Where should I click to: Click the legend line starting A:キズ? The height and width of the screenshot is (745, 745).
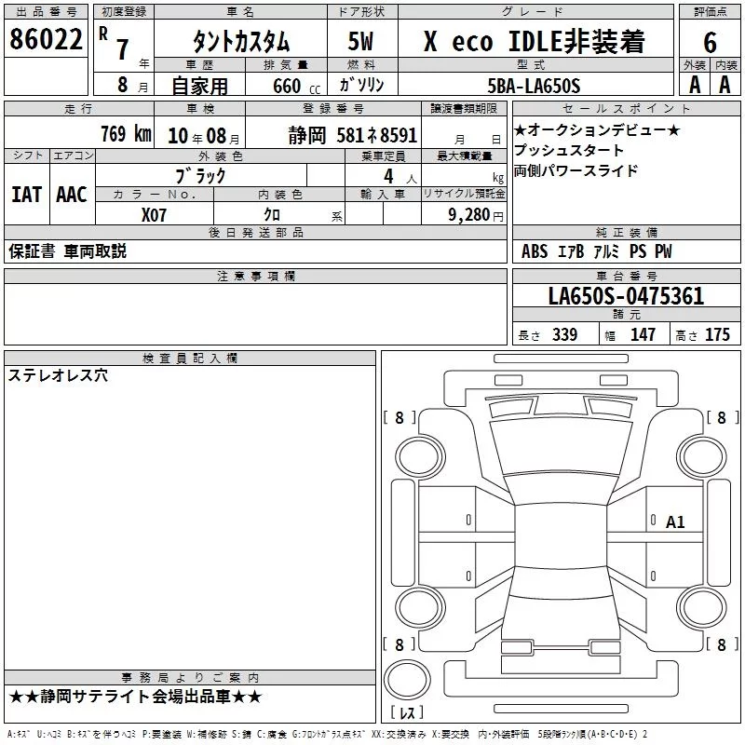pos(327,735)
